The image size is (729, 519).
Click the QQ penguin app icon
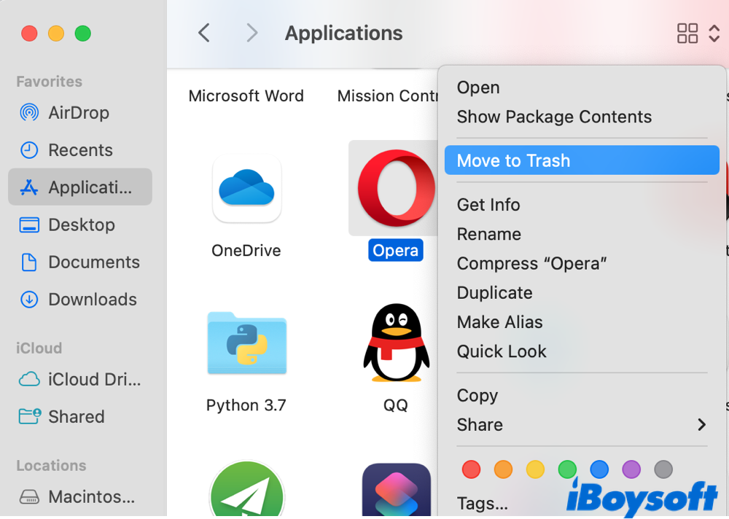395,343
